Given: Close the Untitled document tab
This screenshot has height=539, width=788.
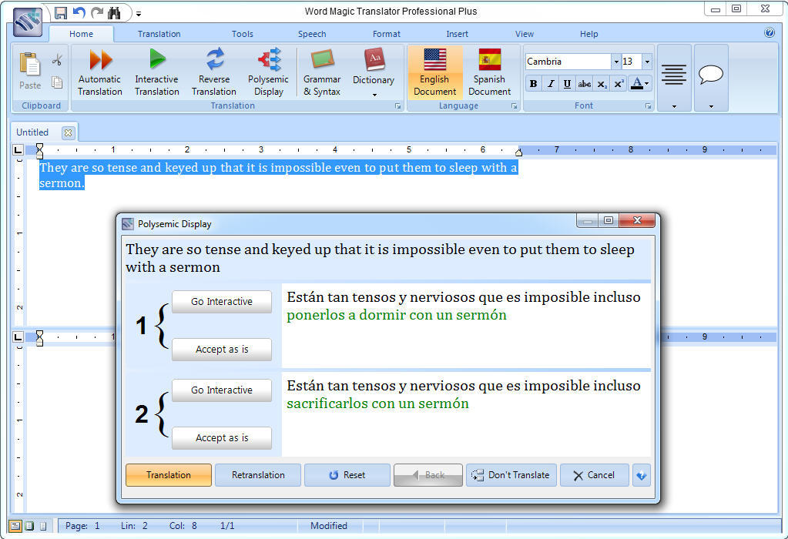Looking at the screenshot, I should point(68,132).
